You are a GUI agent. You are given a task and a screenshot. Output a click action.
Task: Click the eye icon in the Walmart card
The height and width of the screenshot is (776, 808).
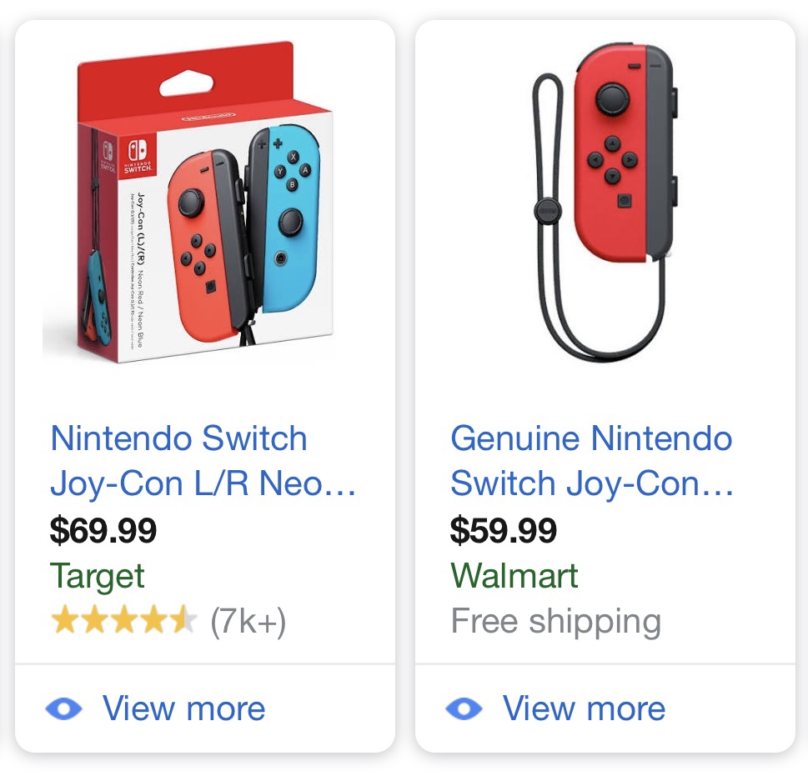point(464,709)
